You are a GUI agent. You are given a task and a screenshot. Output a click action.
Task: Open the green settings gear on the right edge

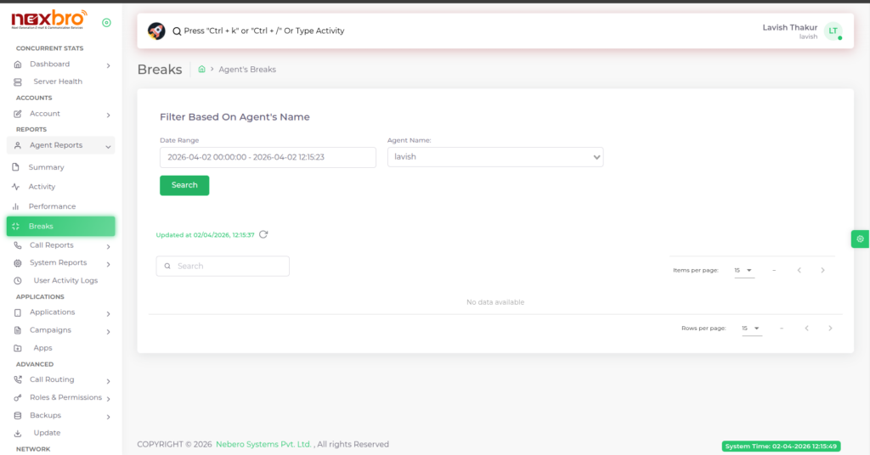(860, 239)
